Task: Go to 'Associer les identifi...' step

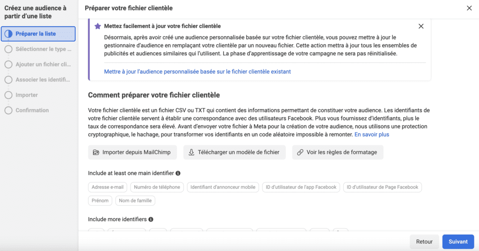Action: coord(43,80)
